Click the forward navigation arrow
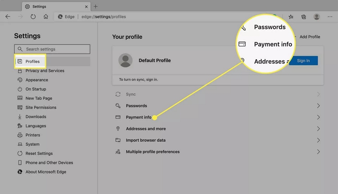The image size is (338, 194). [20, 16]
